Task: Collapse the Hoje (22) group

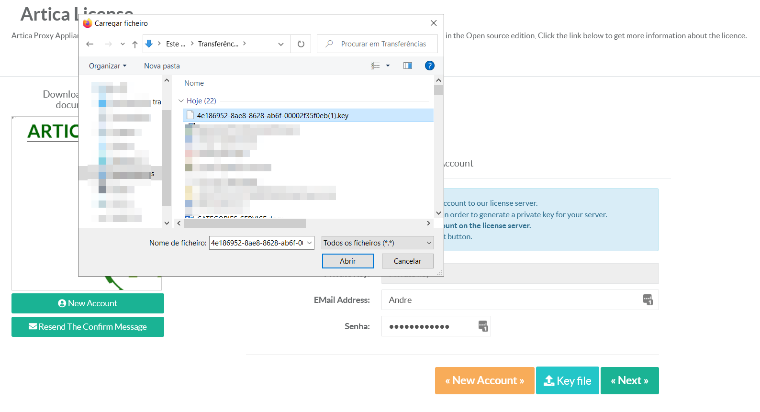Action: click(x=181, y=101)
